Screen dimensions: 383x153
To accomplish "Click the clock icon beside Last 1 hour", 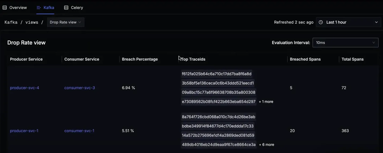I will 321,22.
